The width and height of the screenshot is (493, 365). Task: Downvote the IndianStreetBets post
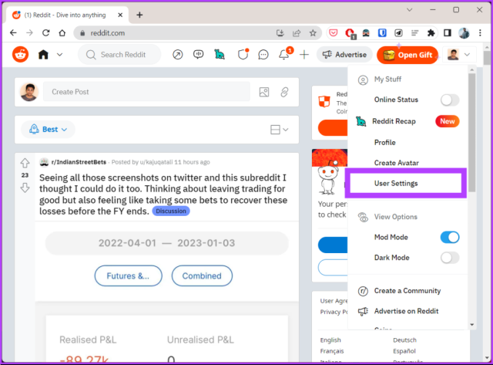pyautogui.click(x=25, y=188)
